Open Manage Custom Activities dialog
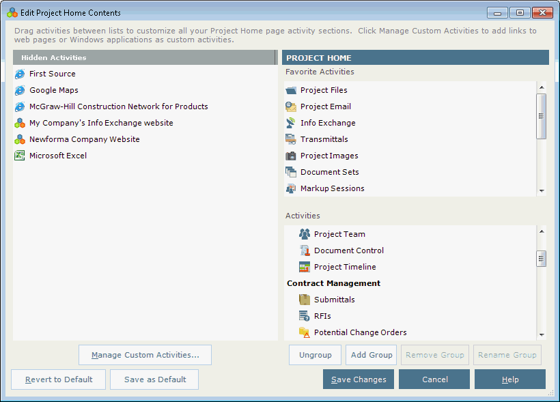560x402 pixels. pos(145,355)
